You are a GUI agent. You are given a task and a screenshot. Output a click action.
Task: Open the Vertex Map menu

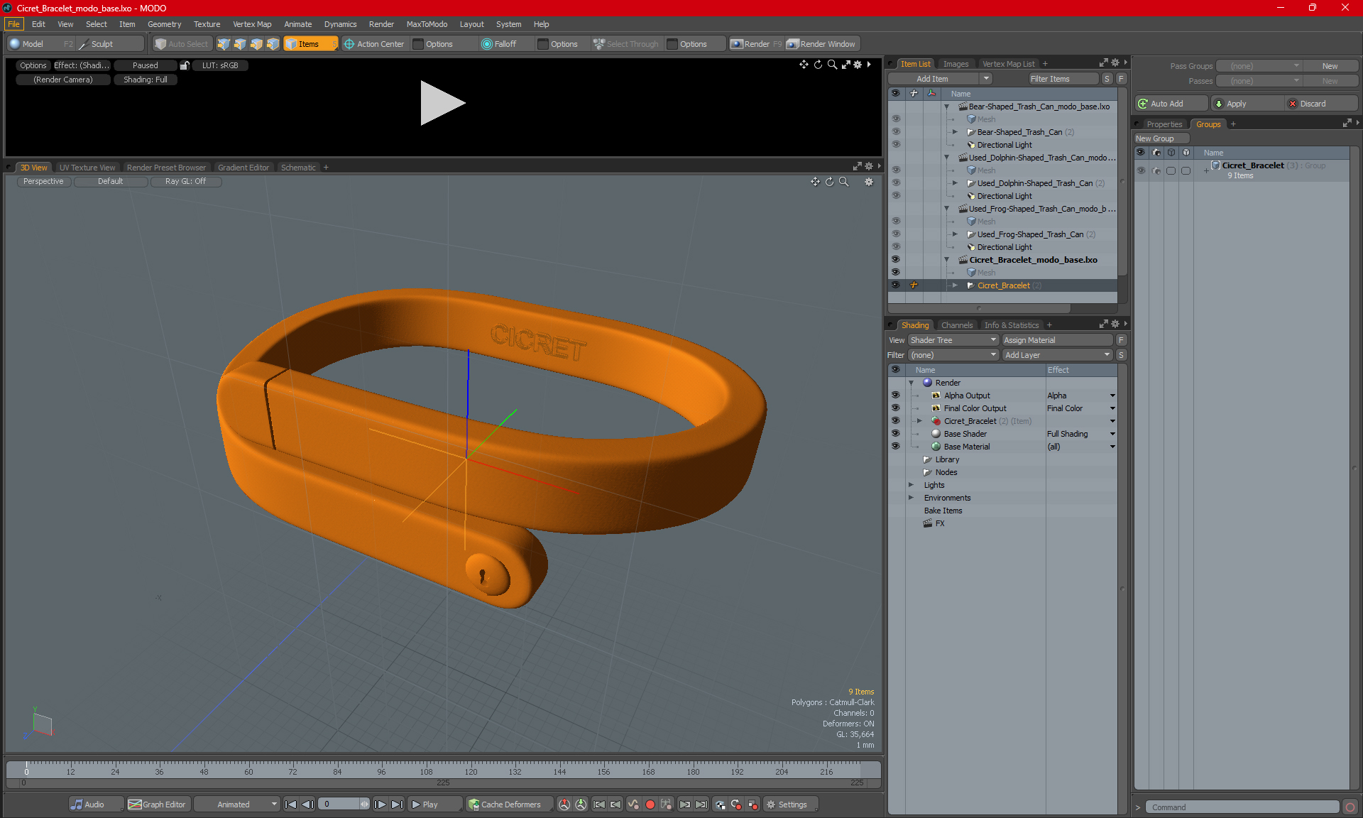point(252,24)
